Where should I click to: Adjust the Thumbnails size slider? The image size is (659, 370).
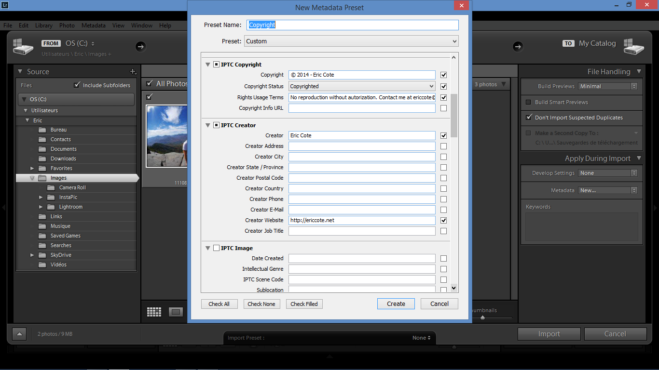click(482, 317)
